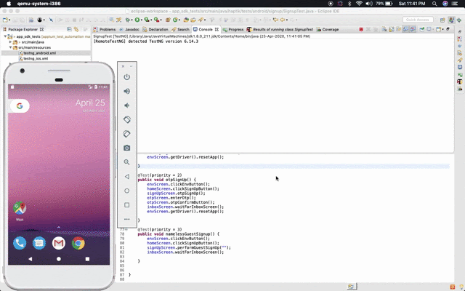The width and height of the screenshot is (465, 291).
Task: Expand the src/main/java folder
Action: pyautogui.click(x=12, y=42)
